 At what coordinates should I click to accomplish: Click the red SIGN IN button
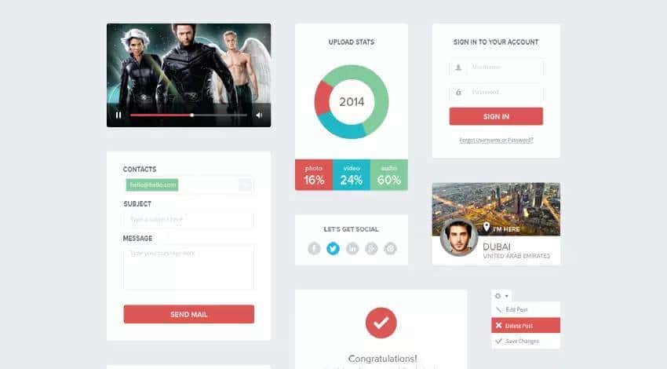(x=496, y=116)
